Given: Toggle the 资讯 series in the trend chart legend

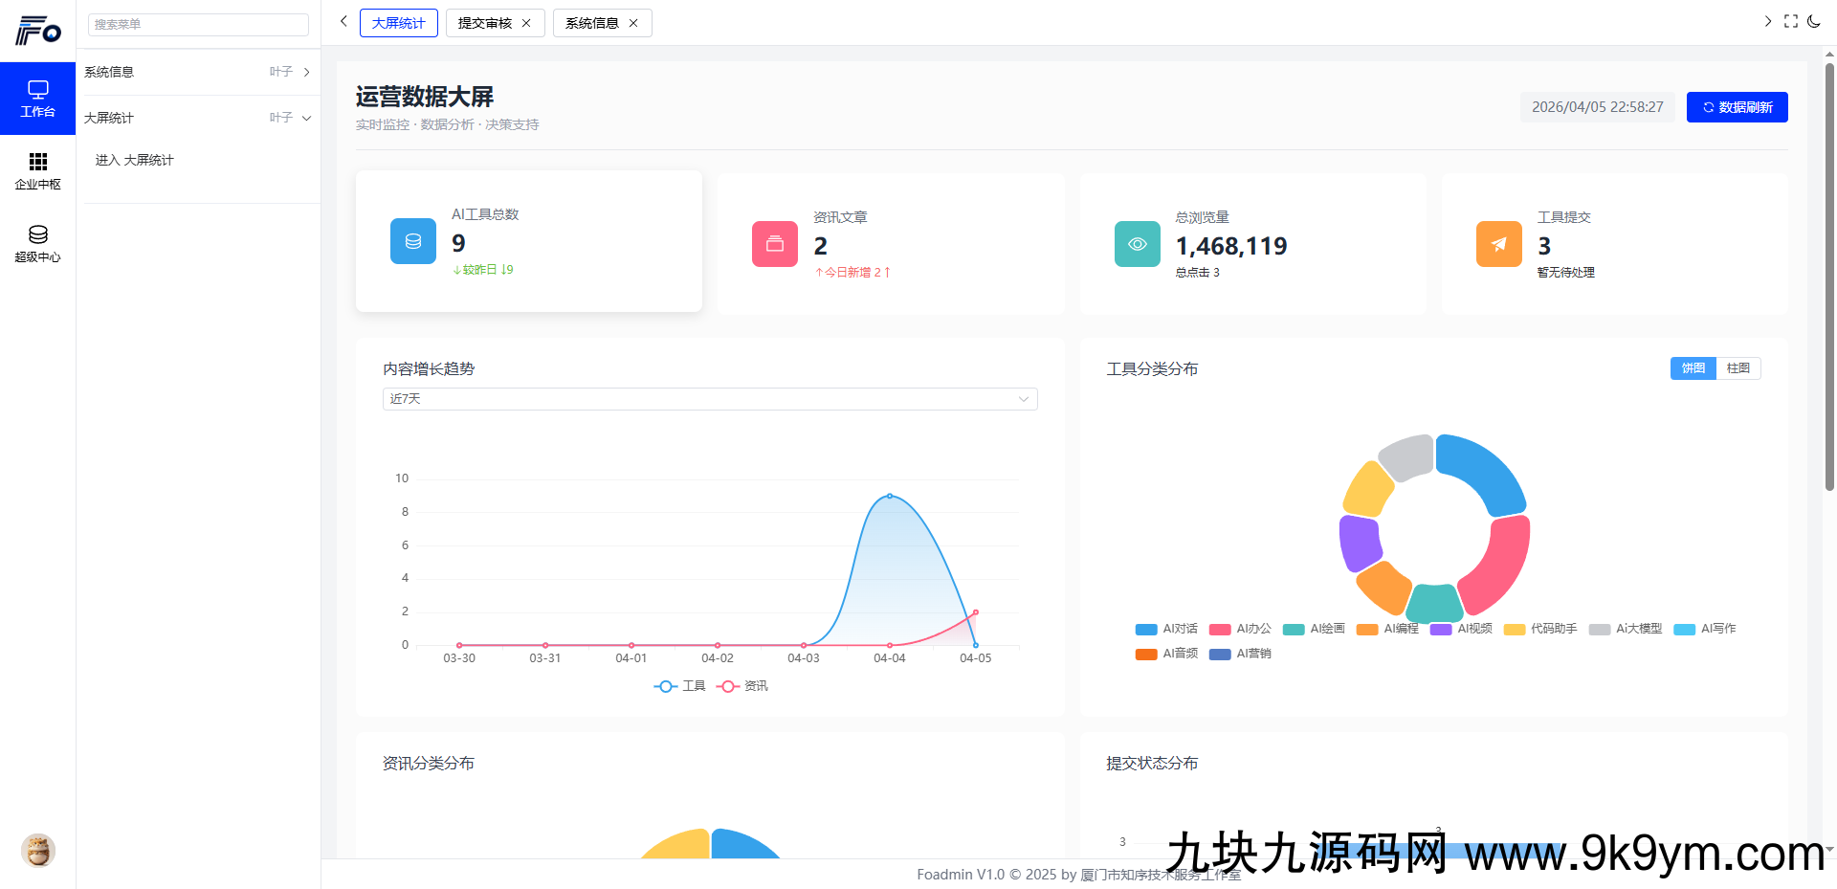Looking at the screenshot, I should (741, 686).
